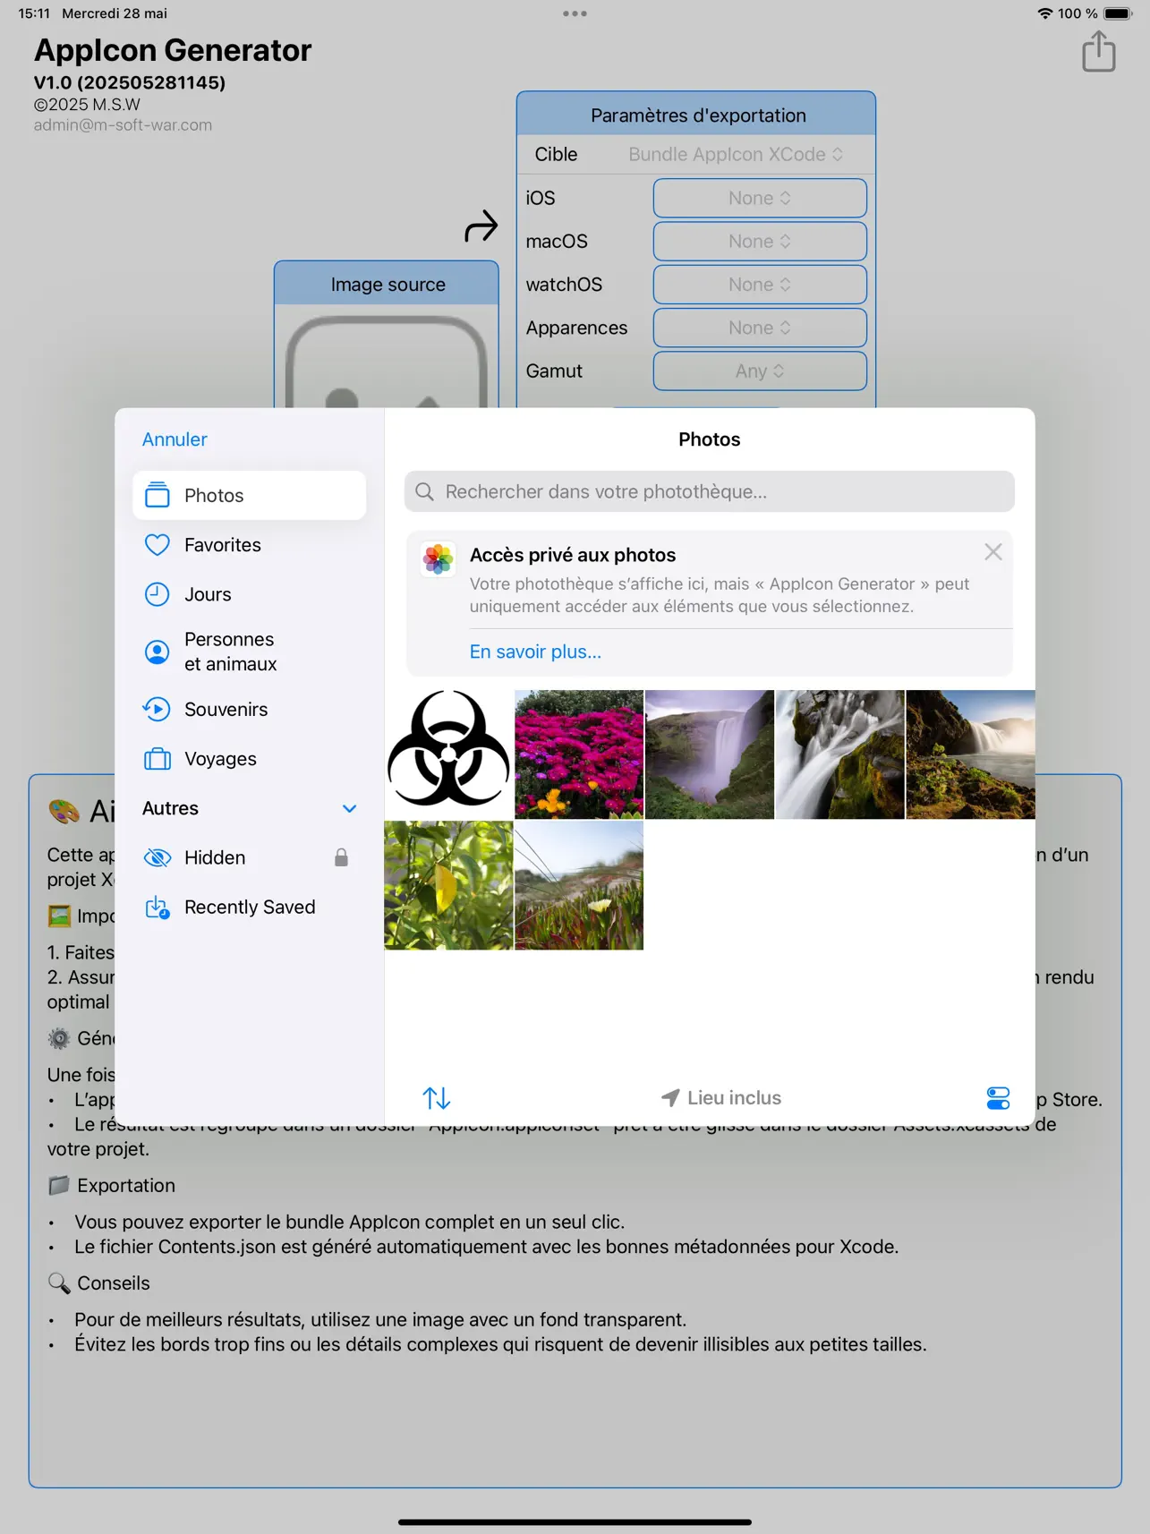
Task: Tap the Photos app colorful icon
Action: click(439, 559)
